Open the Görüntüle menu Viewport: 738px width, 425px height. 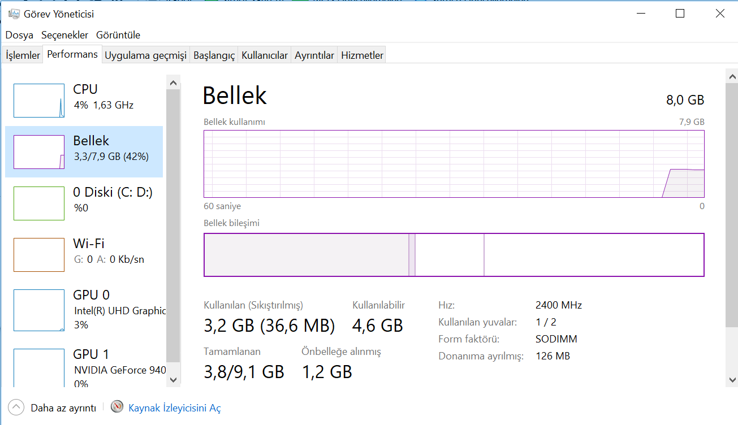tap(118, 35)
